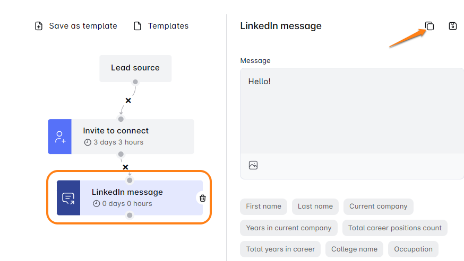The image size is (464, 261).
Task: Insert the First name variable
Action: tap(263, 206)
